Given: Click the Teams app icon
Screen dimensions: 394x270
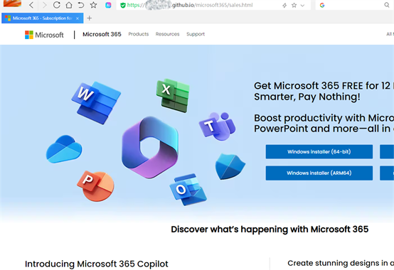Looking at the screenshot, I should [217, 126].
